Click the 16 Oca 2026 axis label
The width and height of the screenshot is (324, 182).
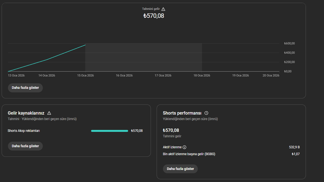124,76
